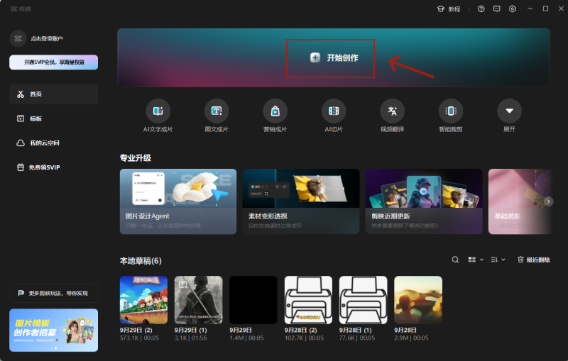Screen dimensions: 568x361
Task: Show next cards with right chevron
Action: pos(548,201)
